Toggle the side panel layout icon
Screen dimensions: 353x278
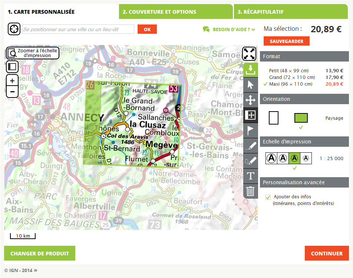(12, 67)
